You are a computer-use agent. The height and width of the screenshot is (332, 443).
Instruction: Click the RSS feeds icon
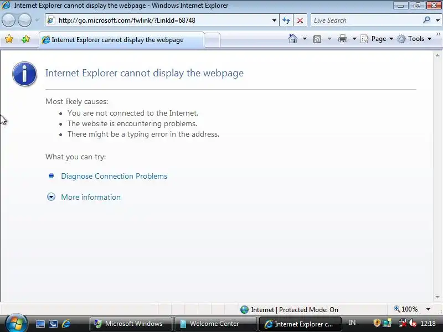317,39
